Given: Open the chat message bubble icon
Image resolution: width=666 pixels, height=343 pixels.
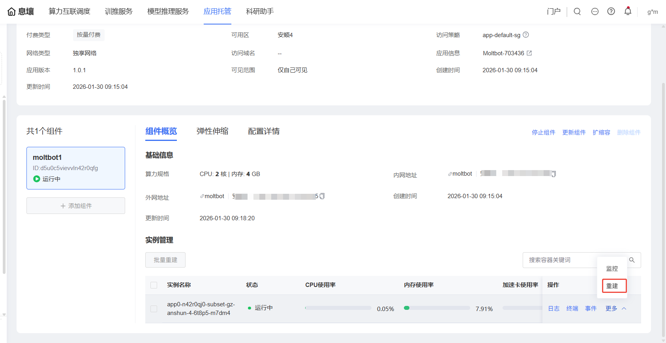Looking at the screenshot, I should tap(595, 11).
